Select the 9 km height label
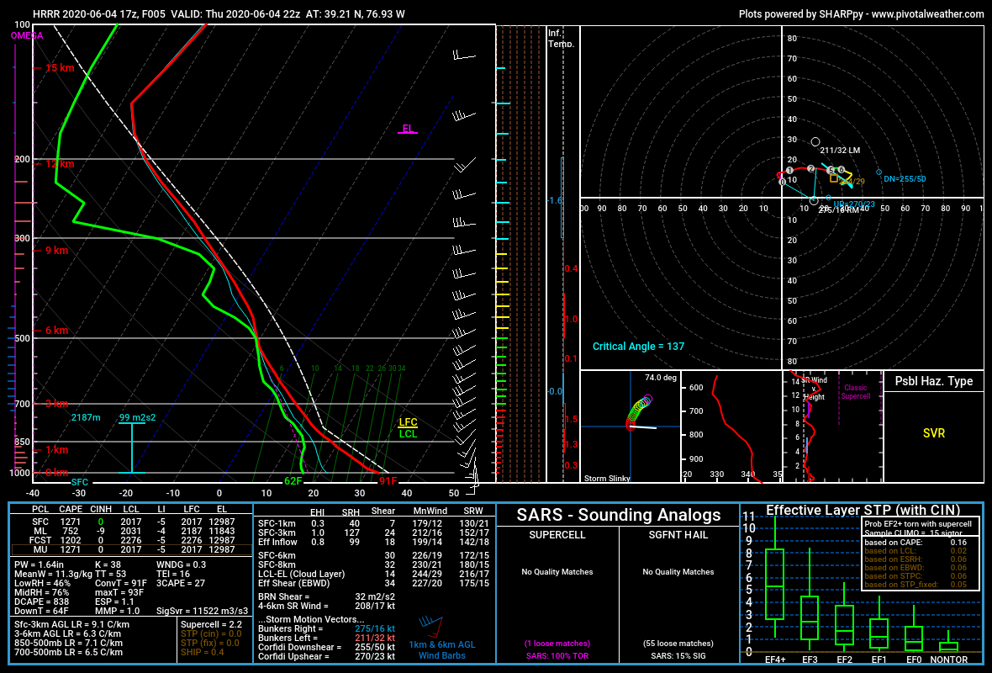Image resolution: width=992 pixels, height=673 pixels. point(56,251)
